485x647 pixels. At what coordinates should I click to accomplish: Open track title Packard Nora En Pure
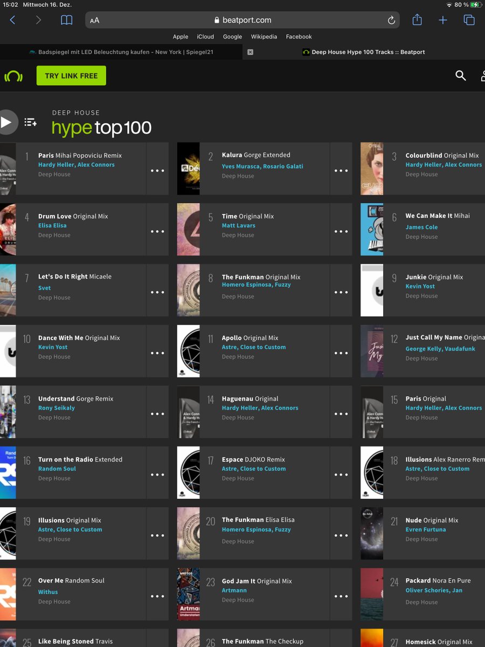click(x=438, y=581)
